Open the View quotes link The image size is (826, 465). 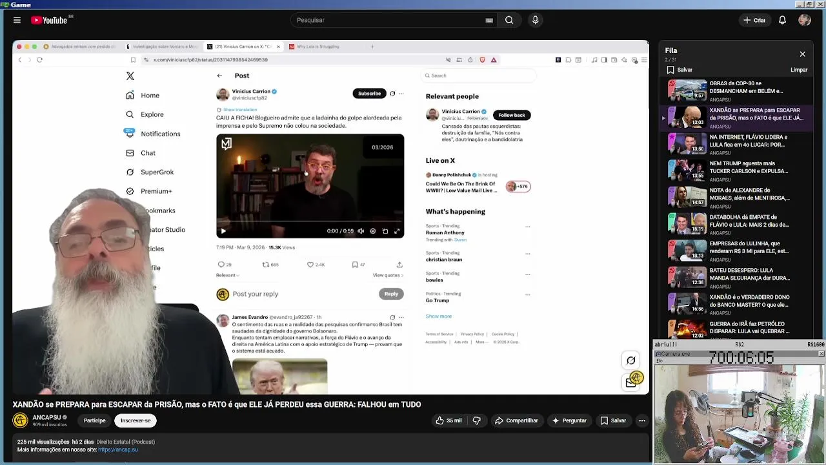coord(388,275)
